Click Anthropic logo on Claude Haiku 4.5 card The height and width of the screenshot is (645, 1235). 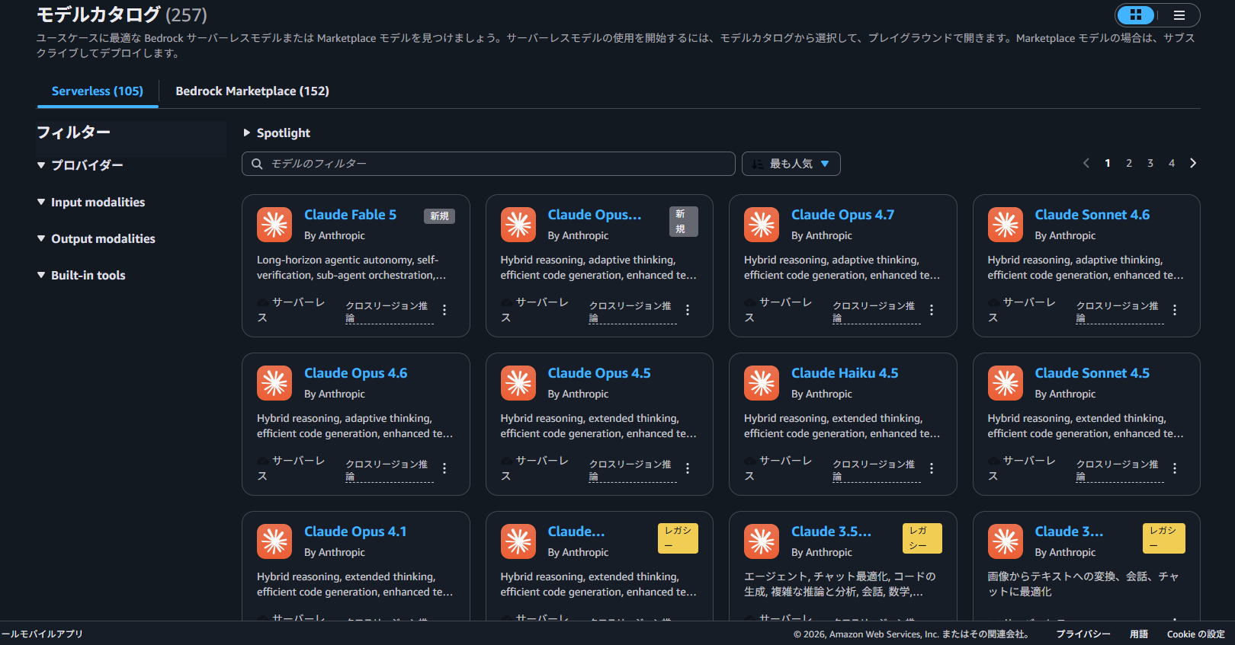(x=762, y=383)
